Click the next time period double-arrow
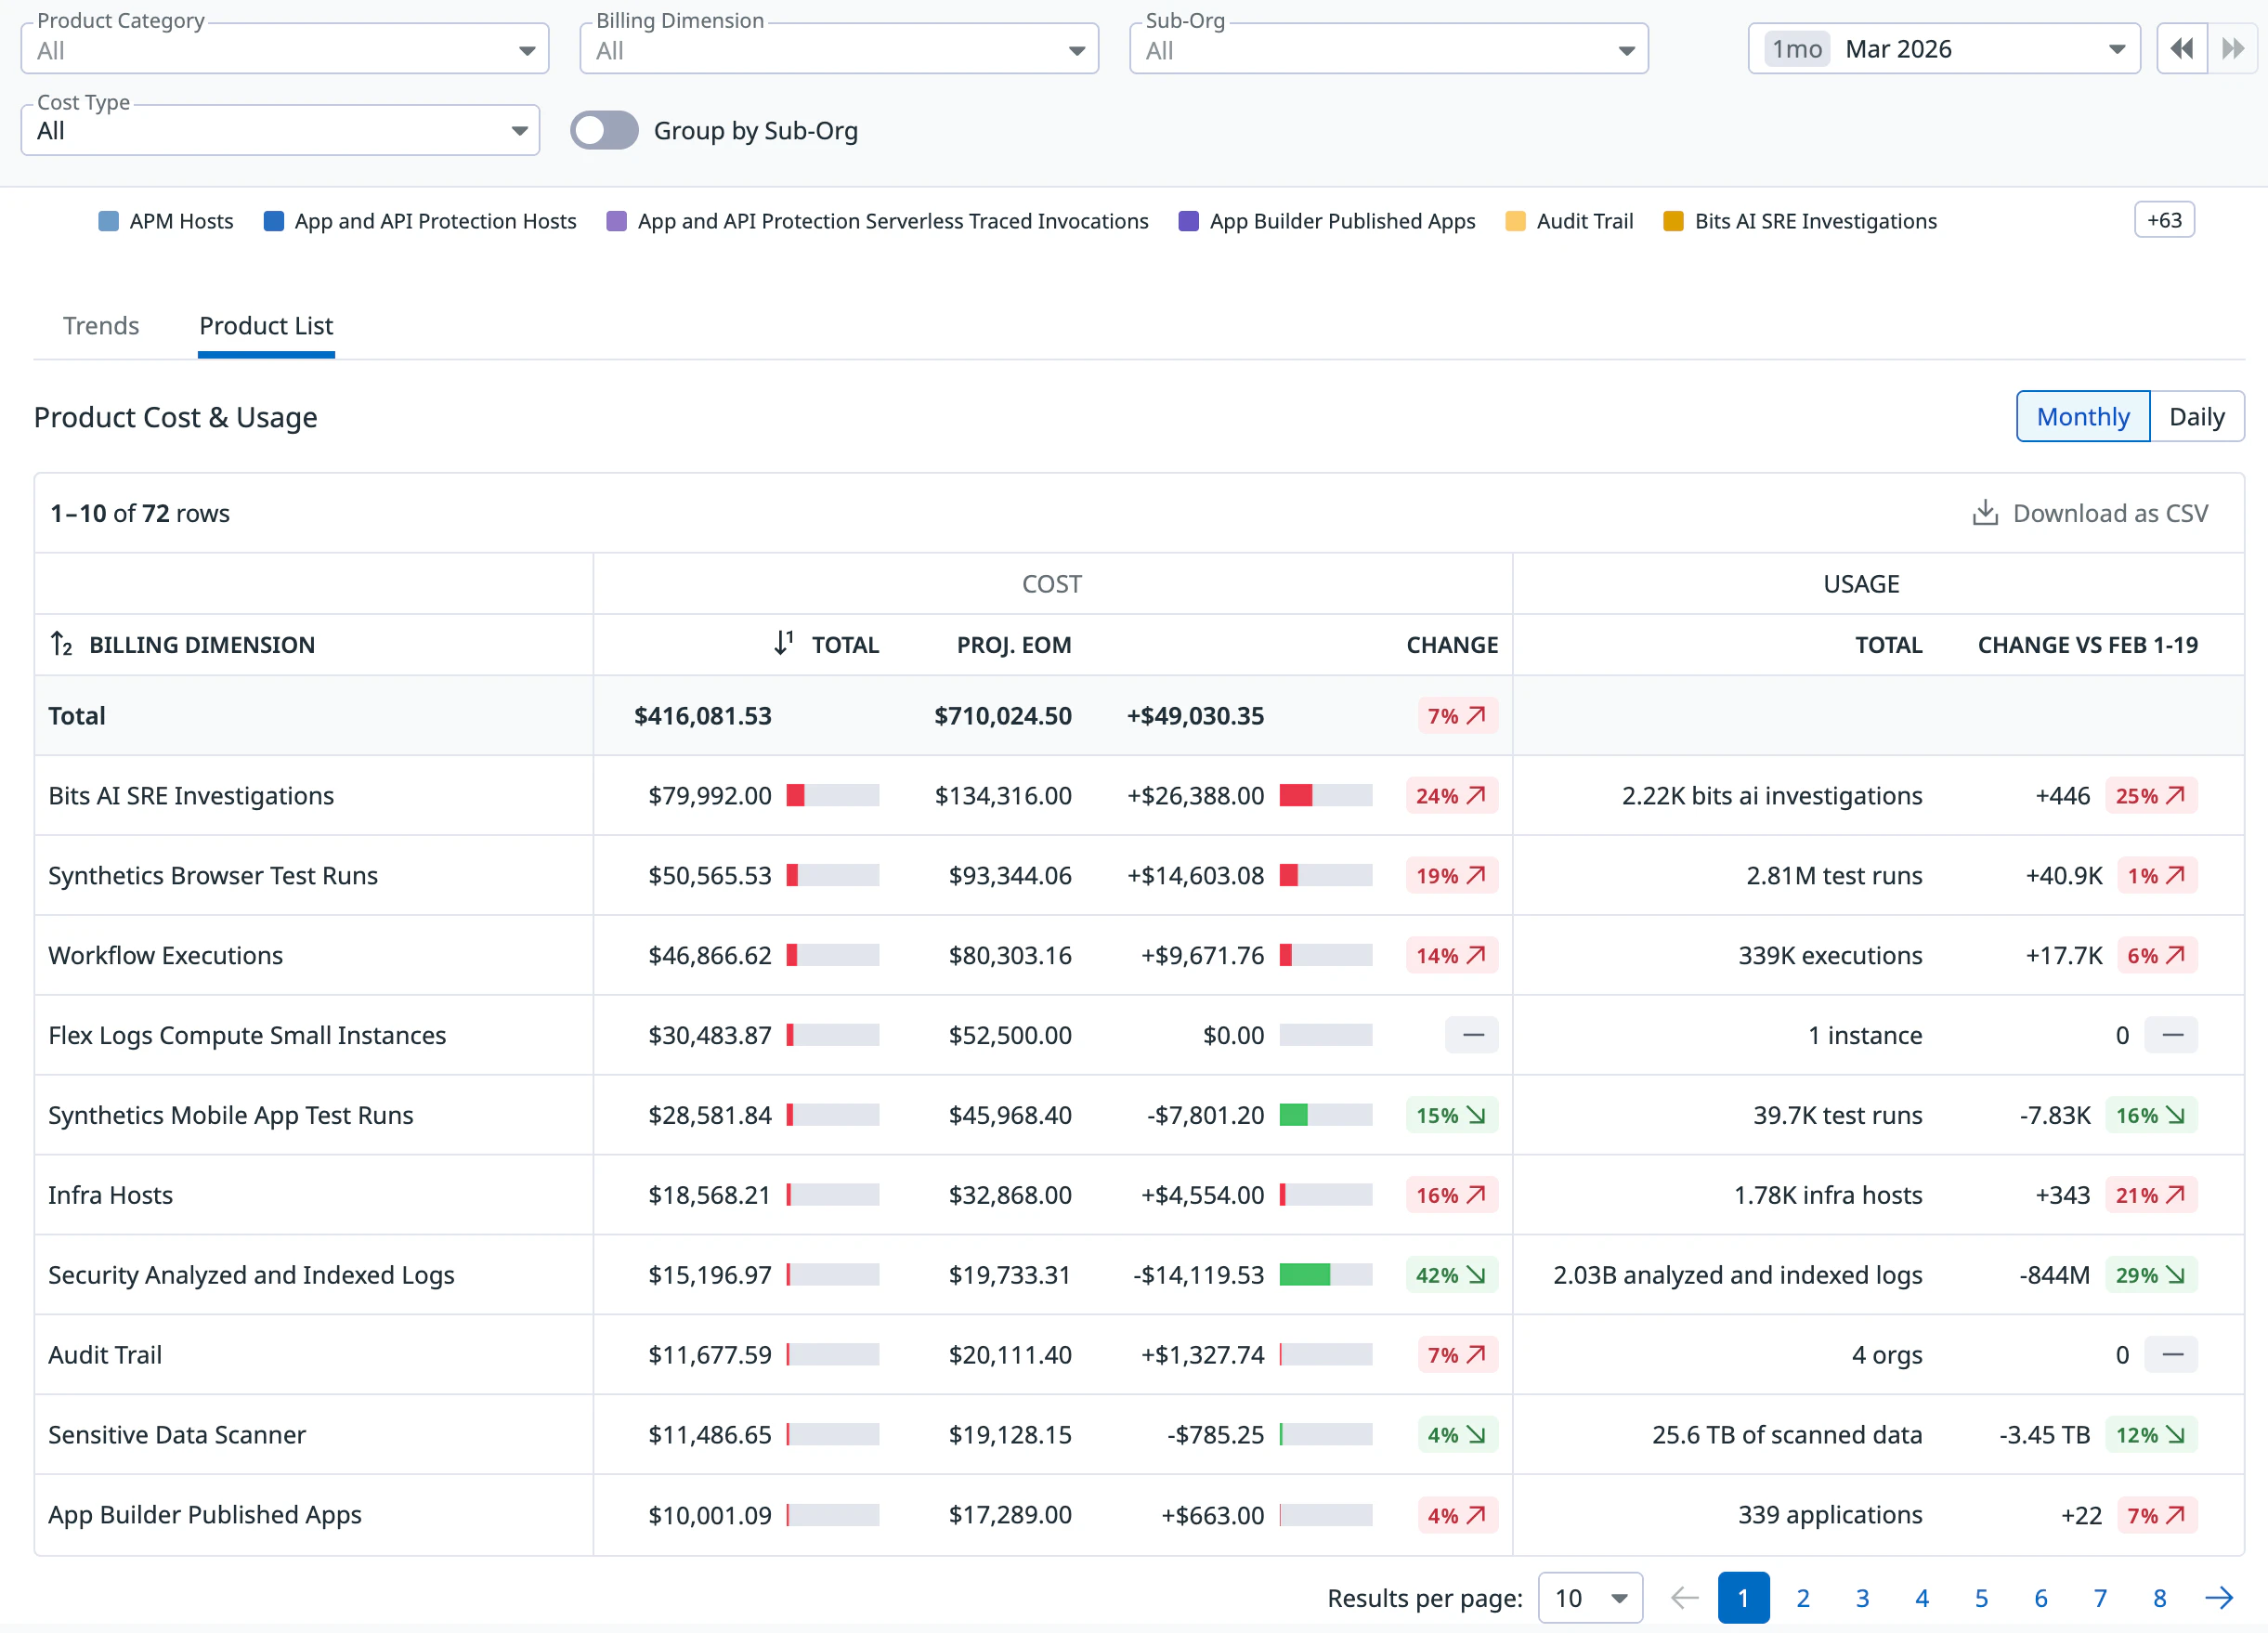Viewport: 2268px width, 1633px height. pyautogui.click(x=2232, y=49)
